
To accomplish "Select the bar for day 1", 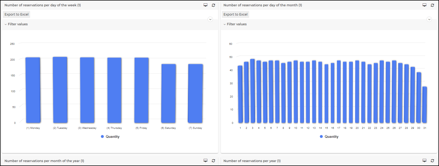I will pos(240,94).
